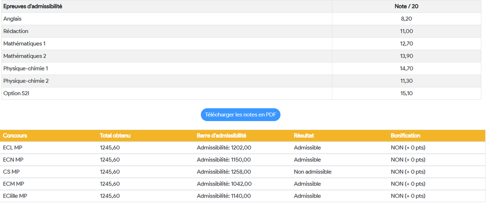Viewport: 487px width, 207px height.
Task: Select the Admissible result in ECN MP row
Action: tap(307, 160)
